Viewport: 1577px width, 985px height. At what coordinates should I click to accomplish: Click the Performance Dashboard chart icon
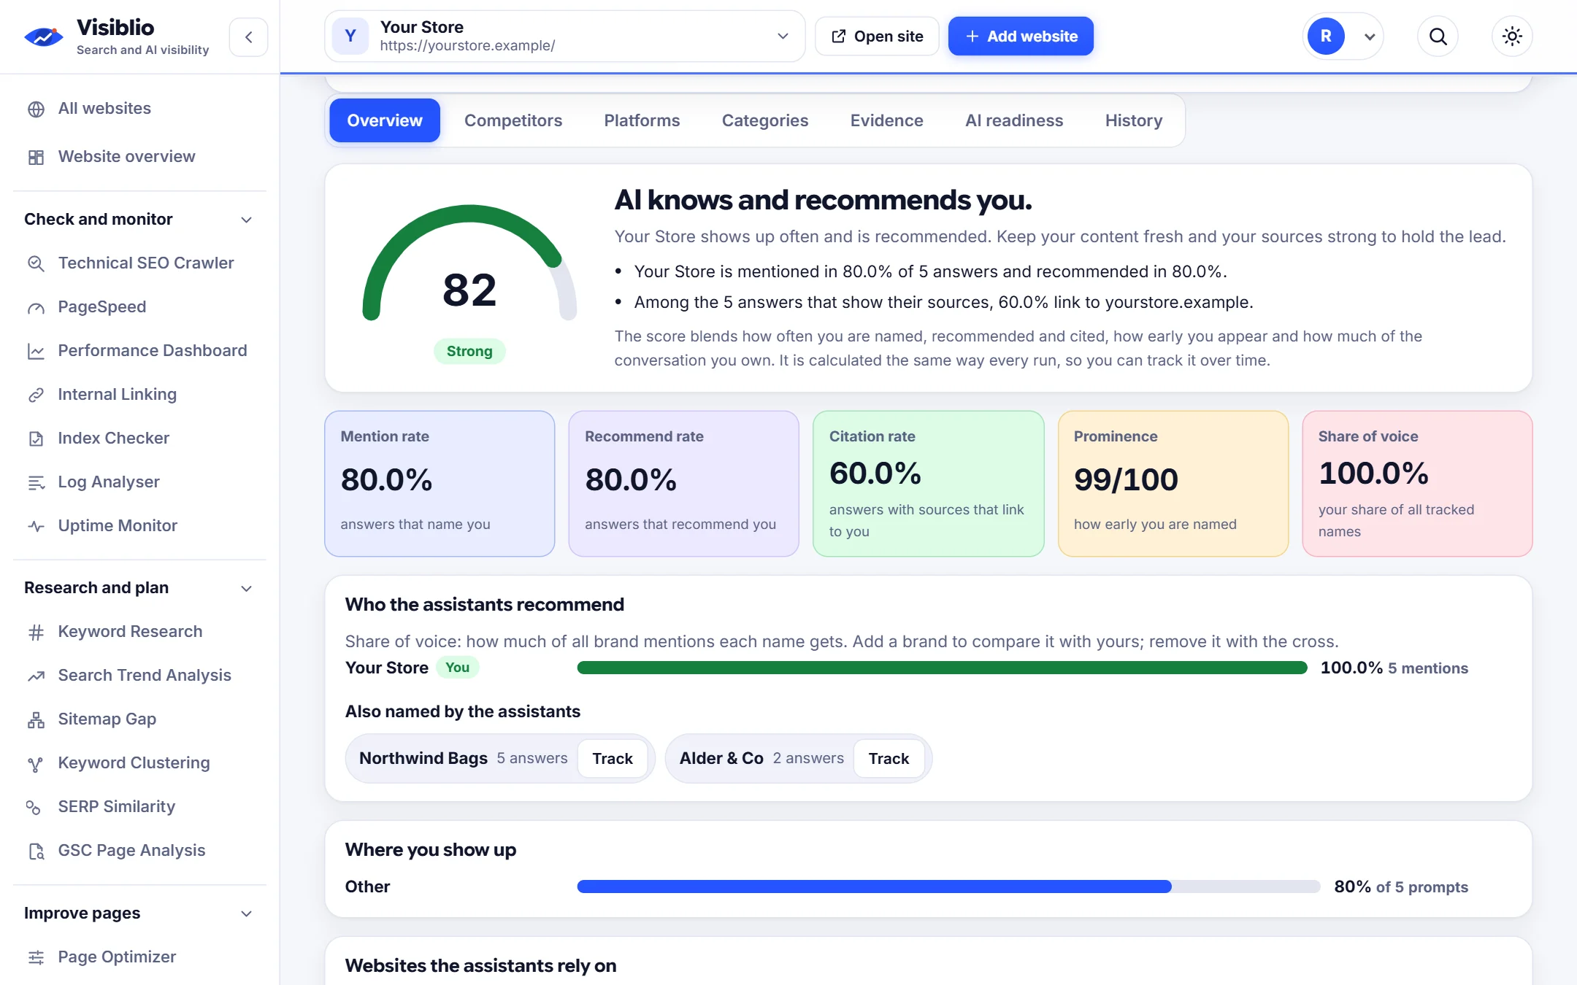click(x=36, y=351)
